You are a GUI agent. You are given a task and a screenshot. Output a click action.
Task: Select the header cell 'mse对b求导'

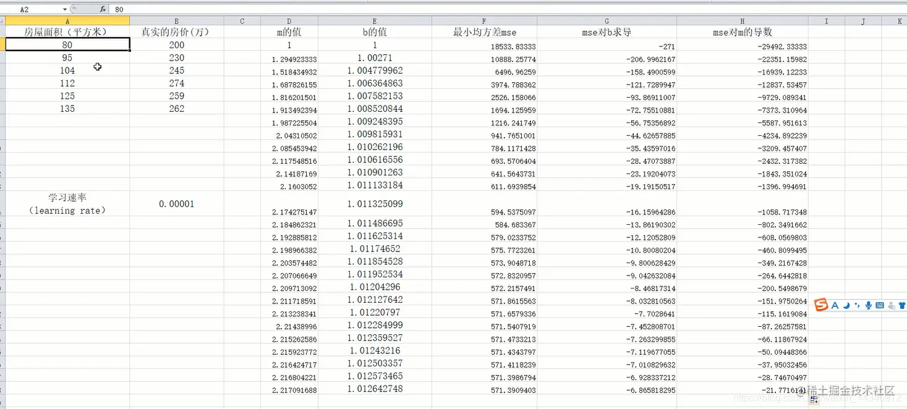coord(607,32)
